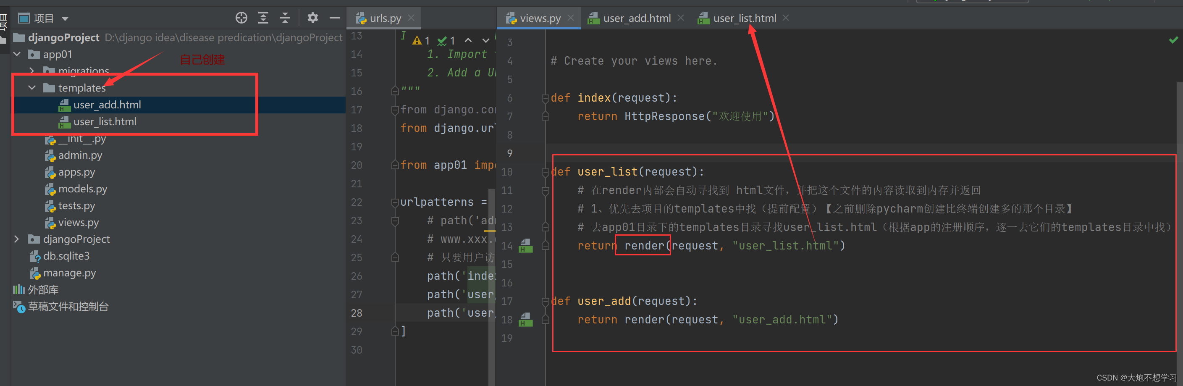Image resolution: width=1183 pixels, height=386 pixels.
Task: Switch to the user_add.html tab
Action: 637,18
